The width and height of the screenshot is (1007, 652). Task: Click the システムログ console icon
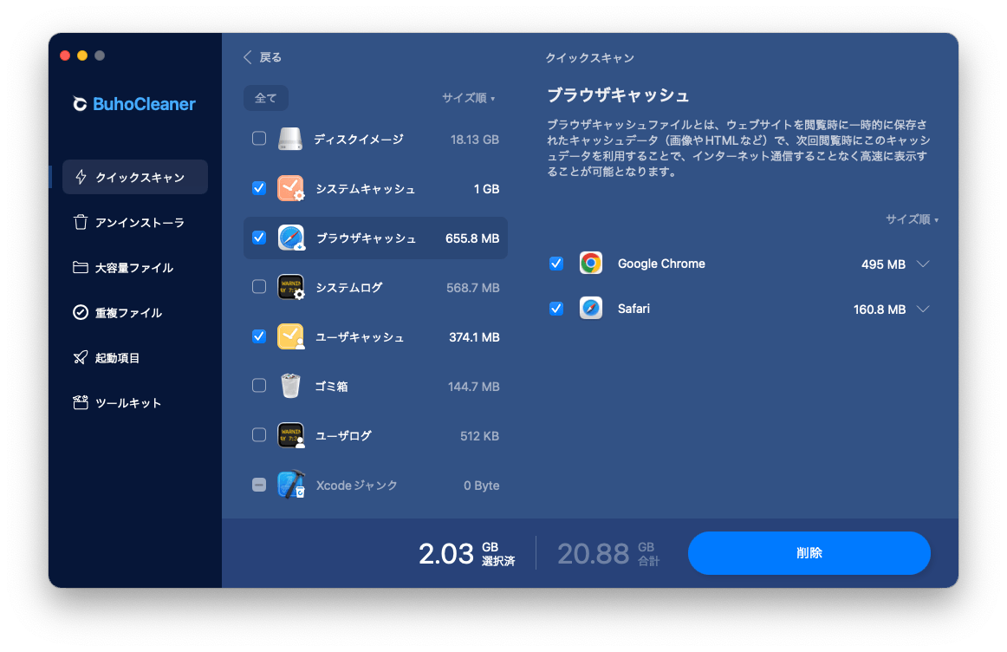point(290,287)
